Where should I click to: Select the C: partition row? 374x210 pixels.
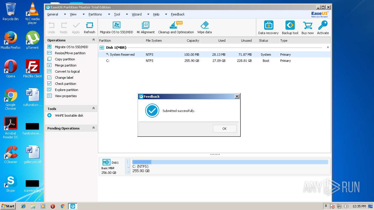[x=214, y=61]
